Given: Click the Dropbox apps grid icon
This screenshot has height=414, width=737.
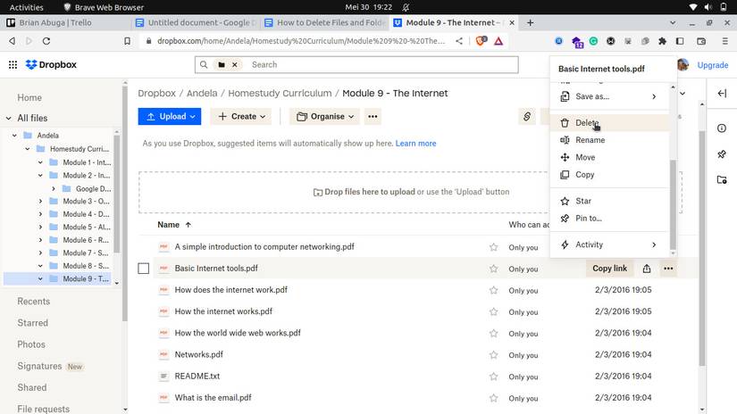Looking at the screenshot, I should 13,65.
